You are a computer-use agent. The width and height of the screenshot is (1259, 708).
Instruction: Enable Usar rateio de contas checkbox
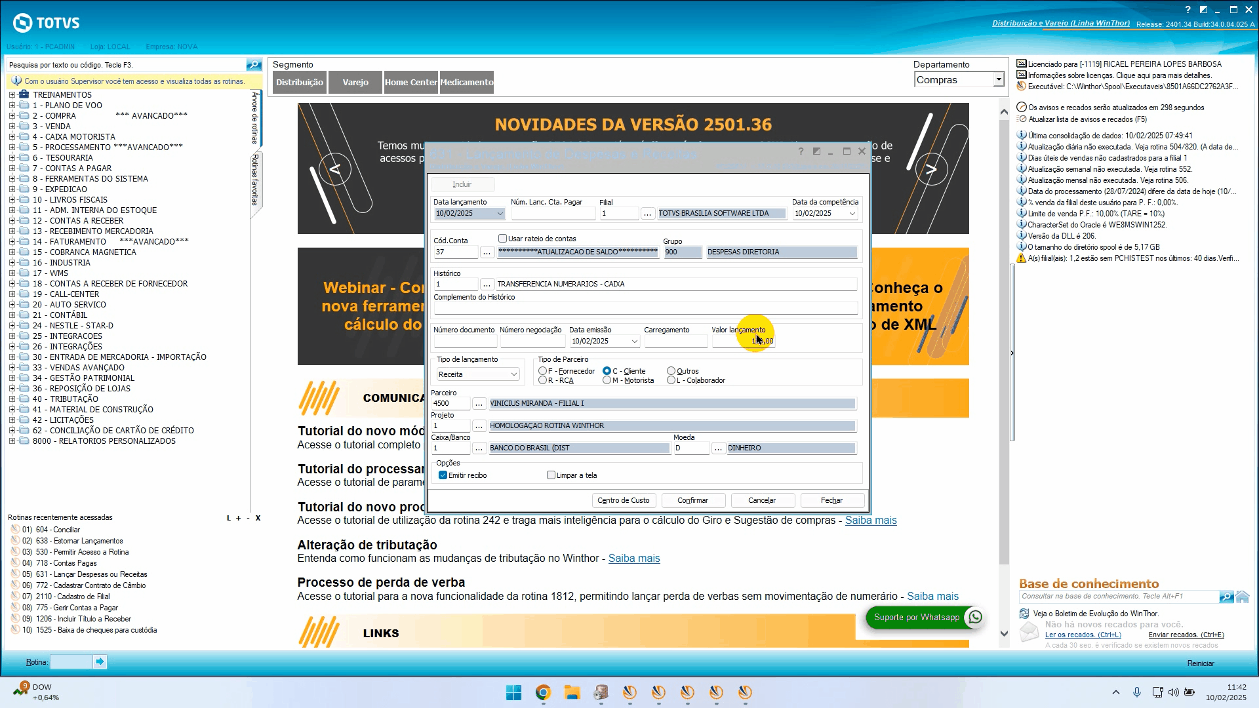[503, 239]
